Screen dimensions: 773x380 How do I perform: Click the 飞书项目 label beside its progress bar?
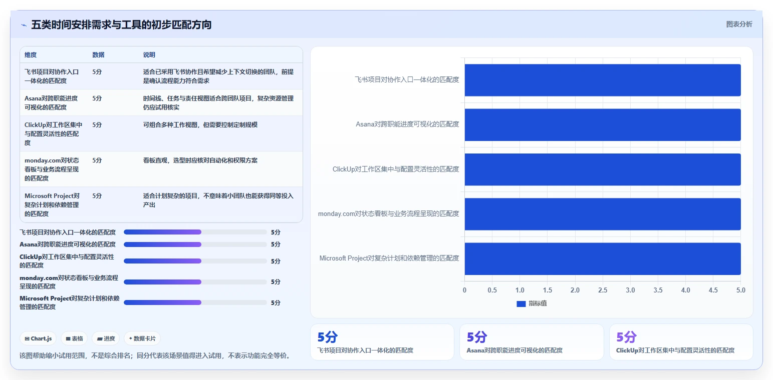[68, 232]
